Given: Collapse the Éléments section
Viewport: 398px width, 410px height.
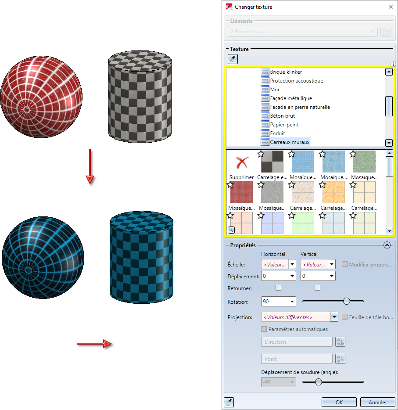Looking at the screenshot, I should tap(227, 21).
